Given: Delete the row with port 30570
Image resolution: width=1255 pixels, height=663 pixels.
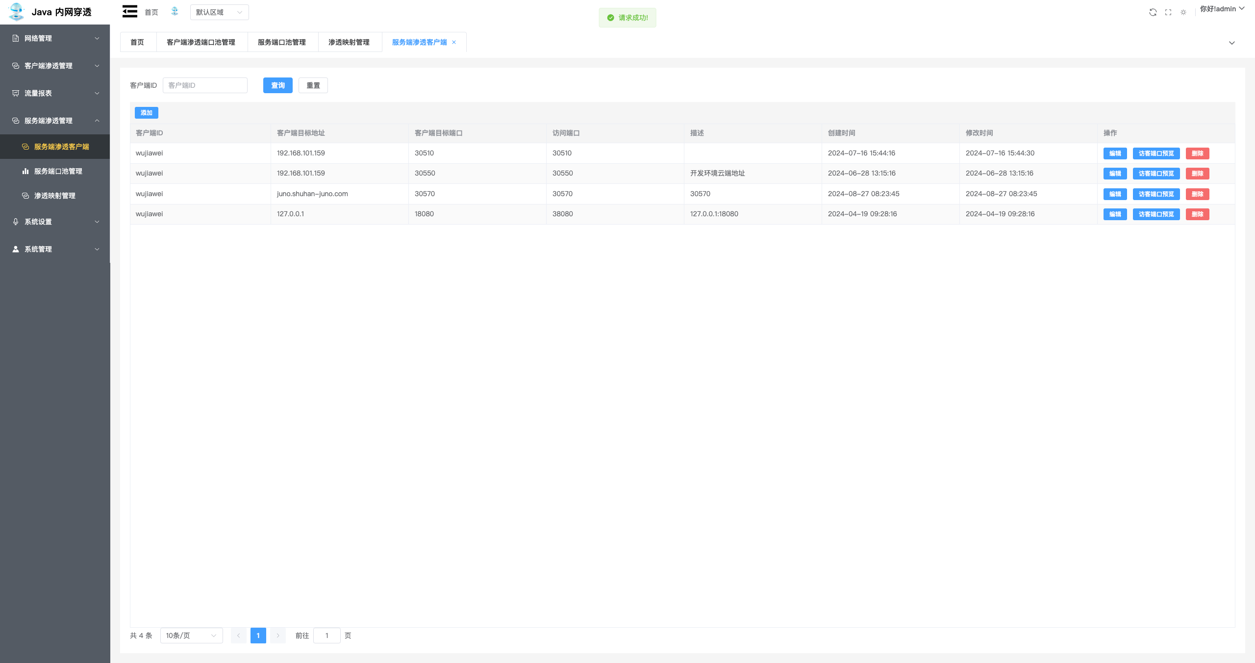Looking at the screenshot, I should pyautogui.click(x=1197, y=194).
